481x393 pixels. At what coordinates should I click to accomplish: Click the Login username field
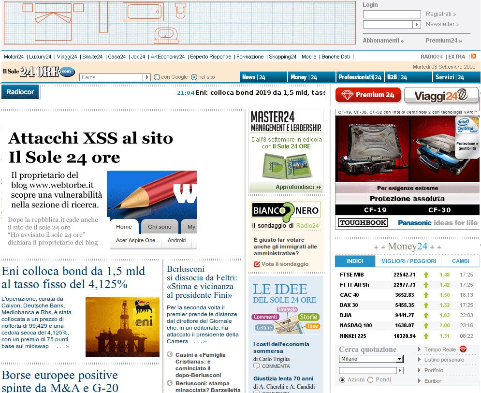coord(392,14)
